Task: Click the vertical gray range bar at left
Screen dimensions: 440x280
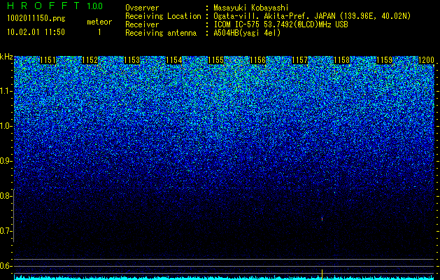Action: [13, 216]
